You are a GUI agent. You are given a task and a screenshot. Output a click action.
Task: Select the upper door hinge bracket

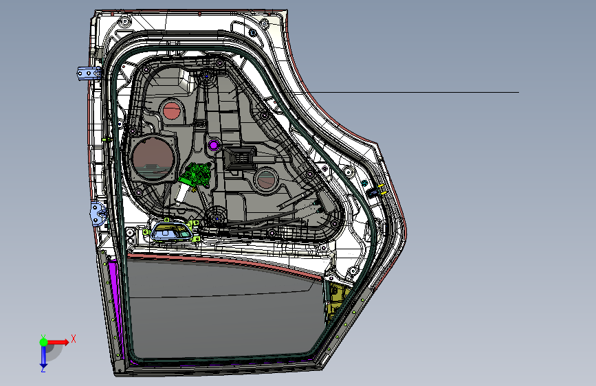coord(89,73)
